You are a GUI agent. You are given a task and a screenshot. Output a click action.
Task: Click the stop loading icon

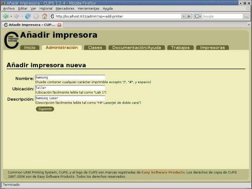point(36,16)
